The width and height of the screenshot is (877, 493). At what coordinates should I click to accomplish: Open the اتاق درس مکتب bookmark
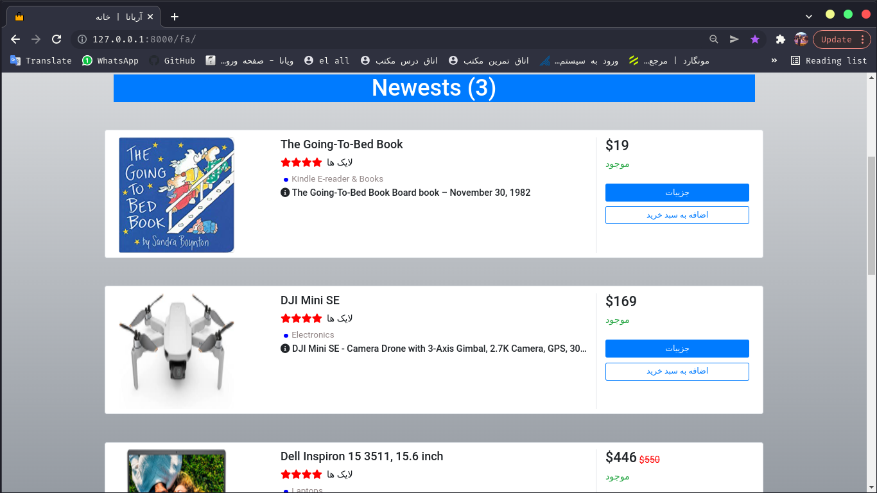pos(399,60)
